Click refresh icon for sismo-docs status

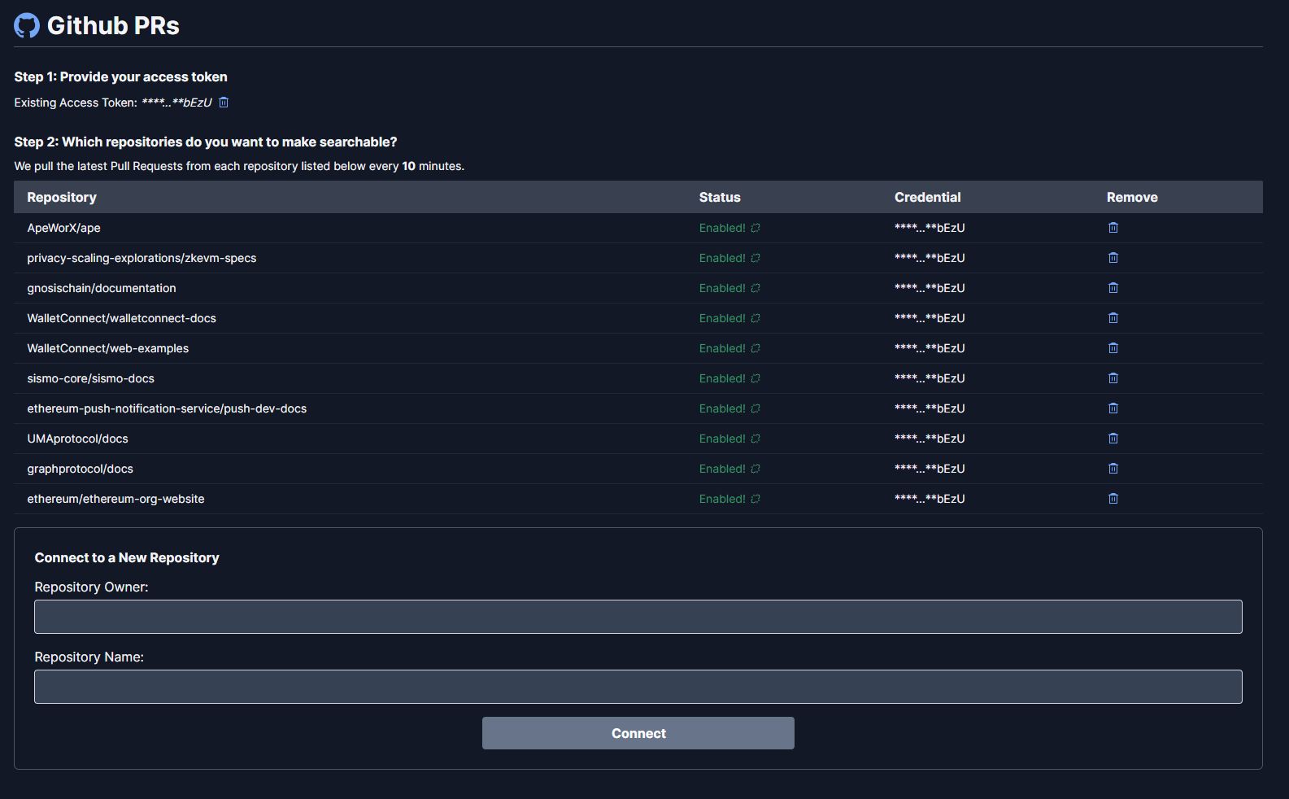click(756, 378)
